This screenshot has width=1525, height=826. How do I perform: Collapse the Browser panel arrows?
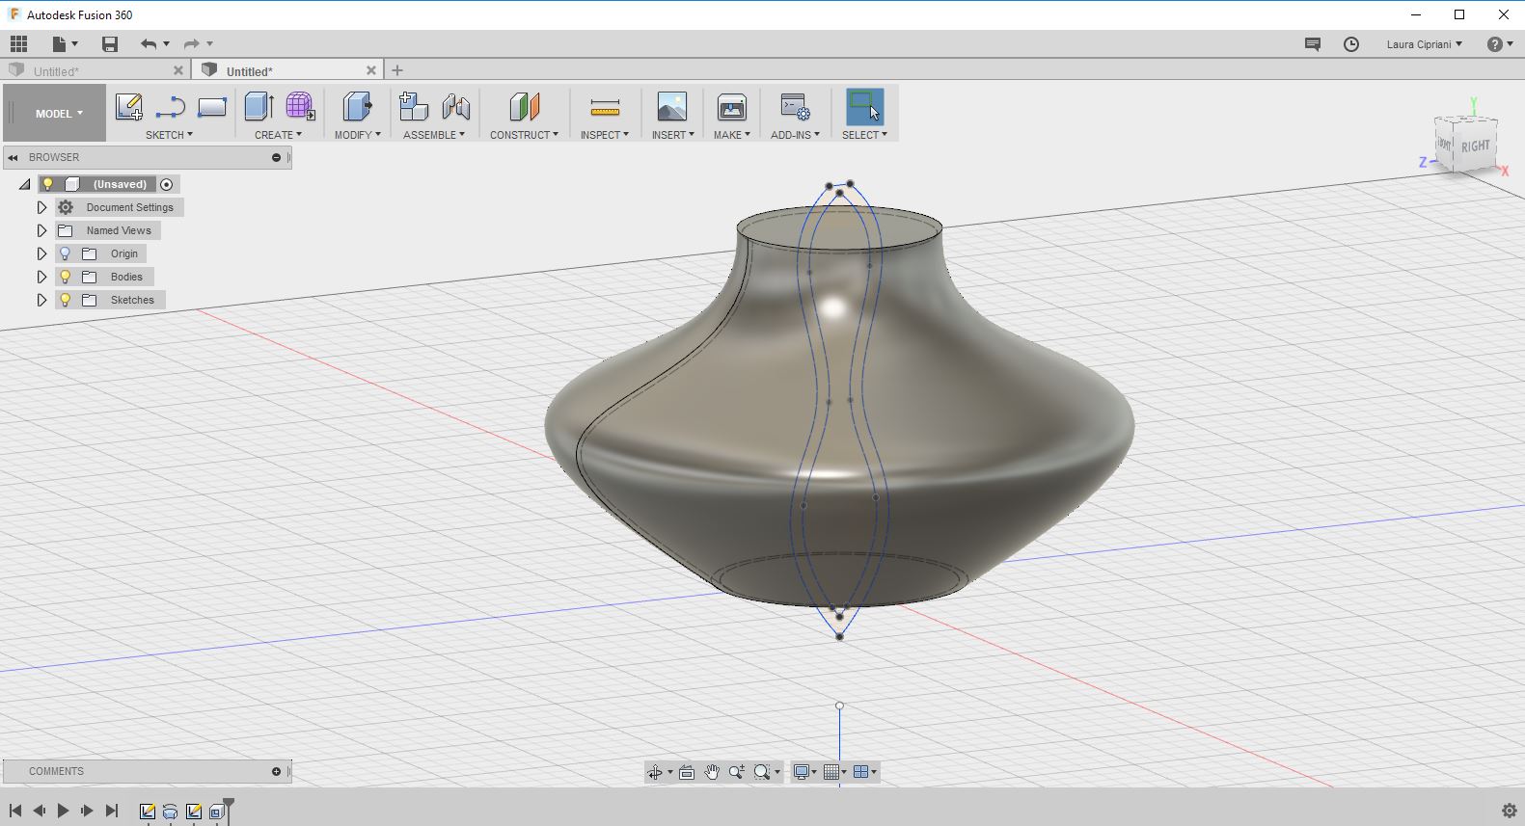point(14,157)
